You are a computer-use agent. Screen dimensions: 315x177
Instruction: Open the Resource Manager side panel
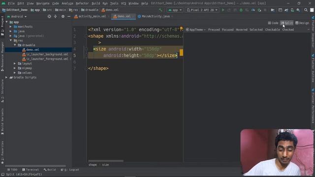pyautogui.click(x=2, y=57)
